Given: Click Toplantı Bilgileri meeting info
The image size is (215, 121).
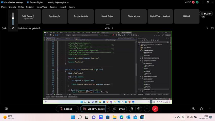Looking at the screenshot, I should [35, 2].
